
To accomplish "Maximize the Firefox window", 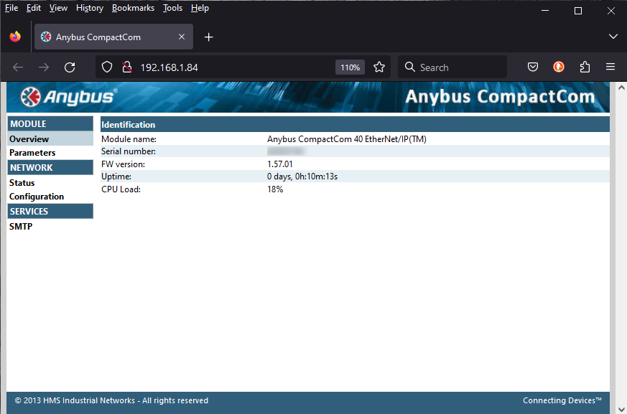I will pyautogui.click(x=578, y=11).
